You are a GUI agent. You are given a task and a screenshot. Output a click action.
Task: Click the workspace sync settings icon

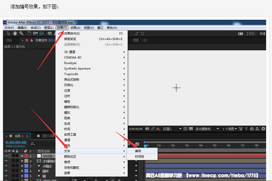click(x=240, y=34)
